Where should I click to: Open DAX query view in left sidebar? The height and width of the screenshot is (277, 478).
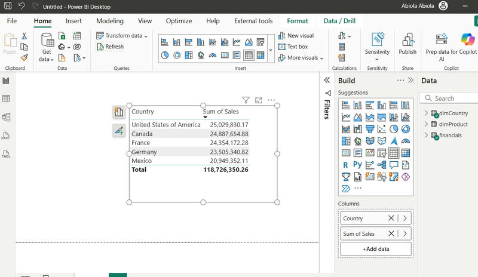coord(7,136)
